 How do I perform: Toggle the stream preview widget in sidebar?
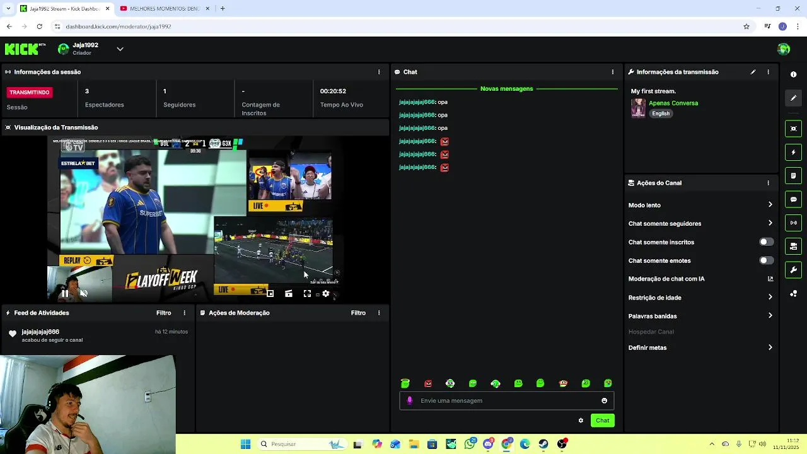tap(794, 129)
